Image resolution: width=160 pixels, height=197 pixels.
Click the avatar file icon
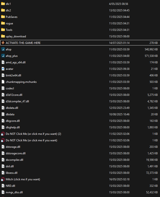pyautogui.click(x=3, y=69)
